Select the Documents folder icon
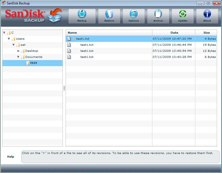The width and height of the screenshot is (222, 173). [x=23, y=57]
